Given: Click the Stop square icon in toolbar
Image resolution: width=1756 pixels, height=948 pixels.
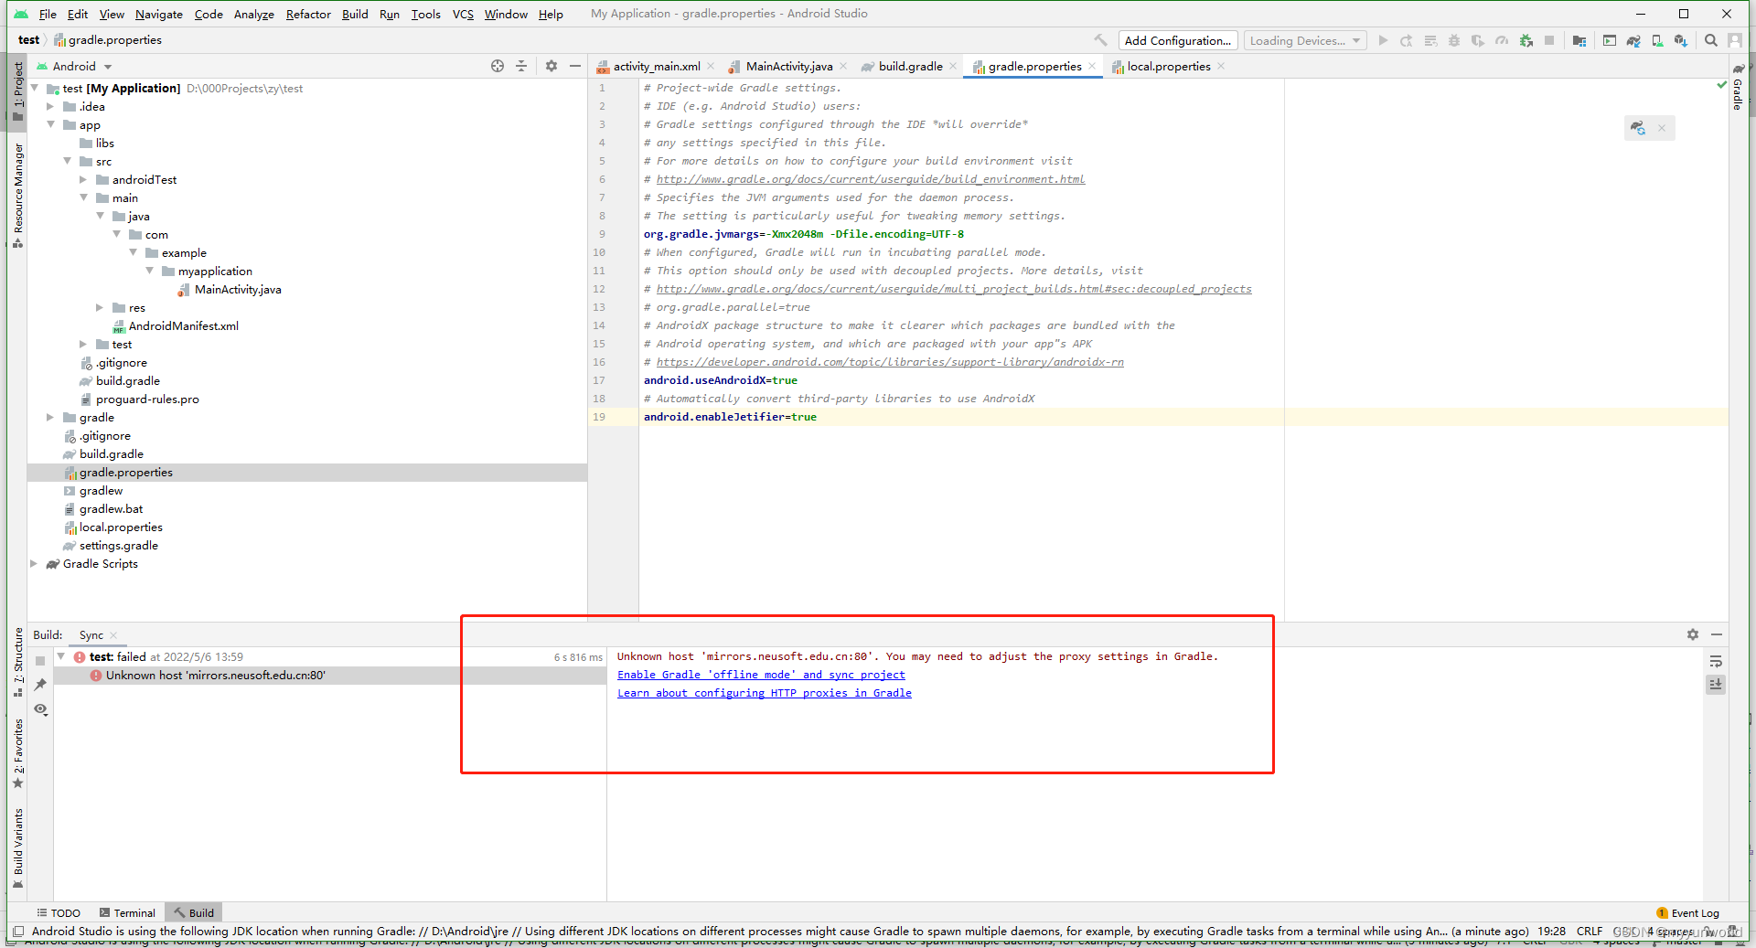Looking at the screenshot, I should tap(1549, 40).
